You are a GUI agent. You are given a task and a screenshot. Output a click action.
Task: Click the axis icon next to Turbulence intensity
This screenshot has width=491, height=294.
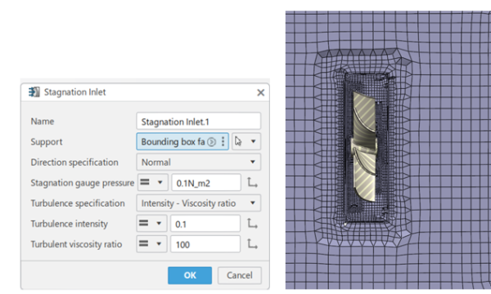tap(252, 224)
